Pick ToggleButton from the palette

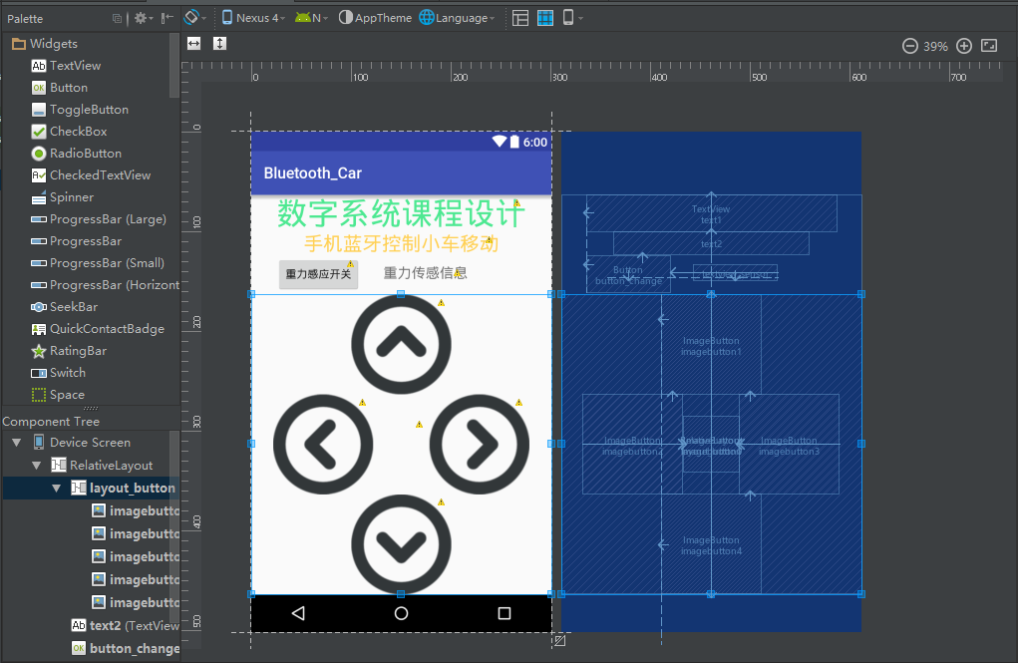pos(80,110)
